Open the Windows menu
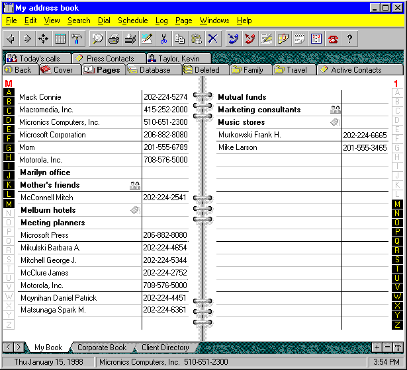Image resolution: width=407 pixels, height=370 pixels. click(214, 20)
